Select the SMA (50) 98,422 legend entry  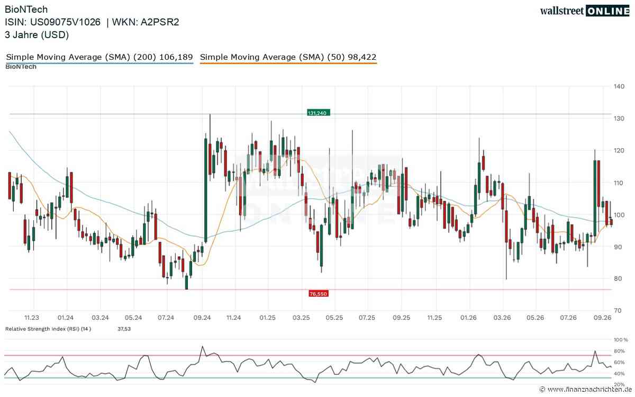click(x=288, y=57)
